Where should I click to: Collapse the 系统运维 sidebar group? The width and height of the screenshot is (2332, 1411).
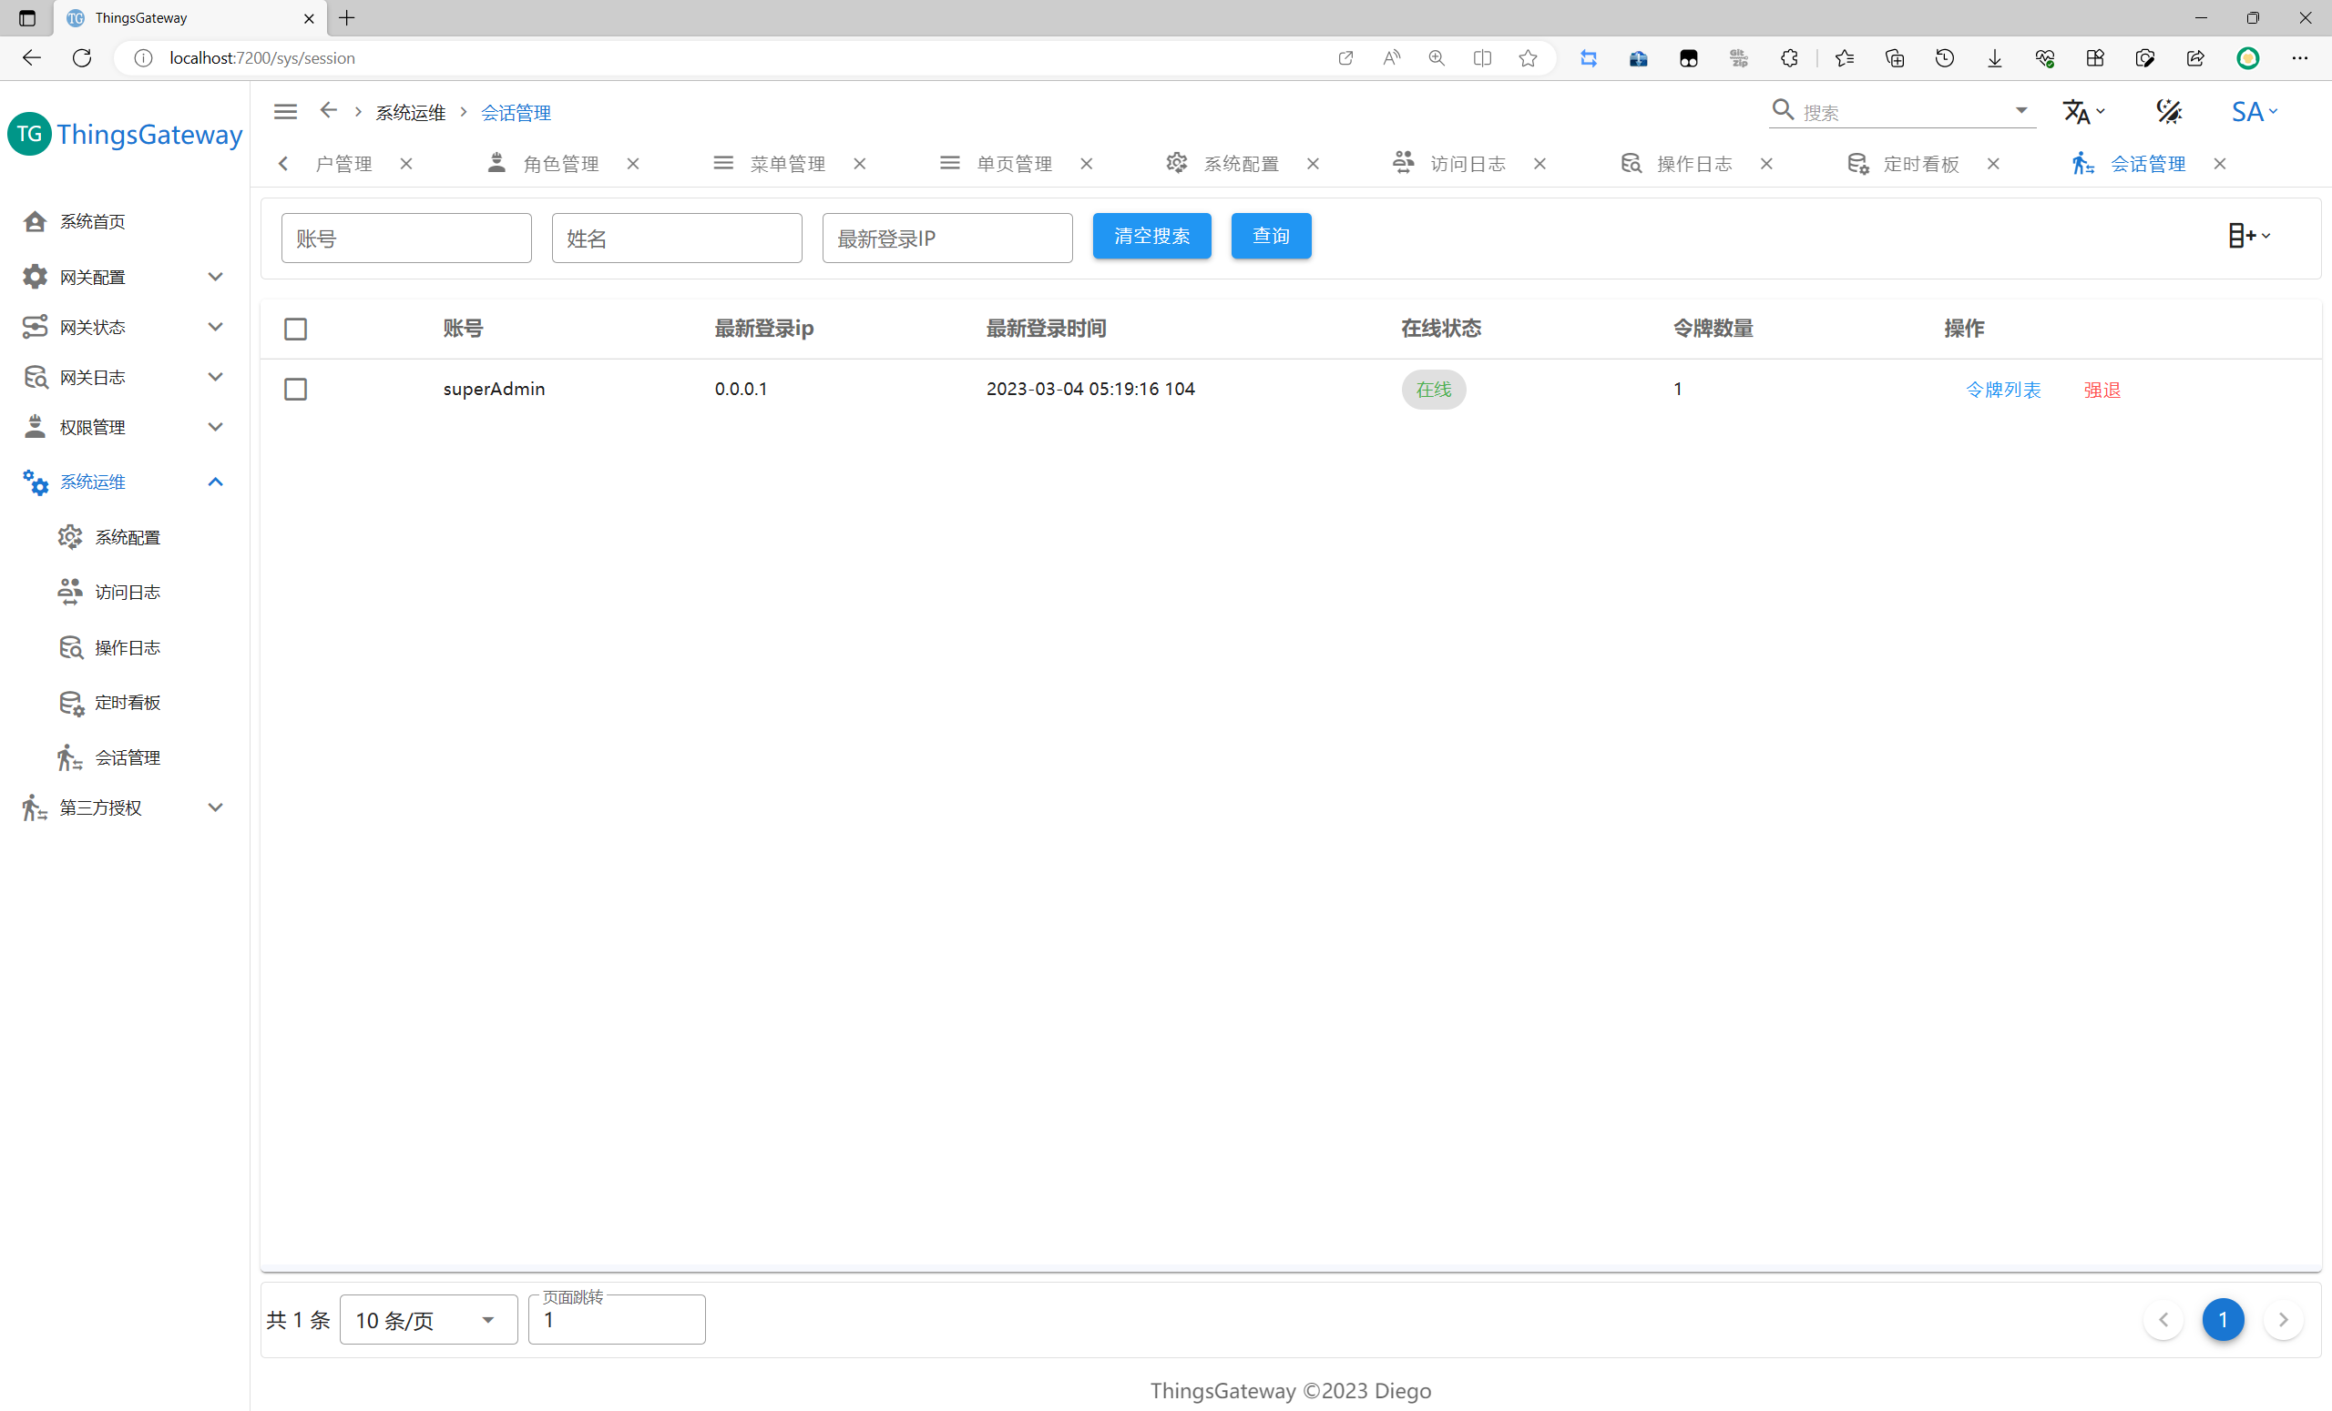215,482
